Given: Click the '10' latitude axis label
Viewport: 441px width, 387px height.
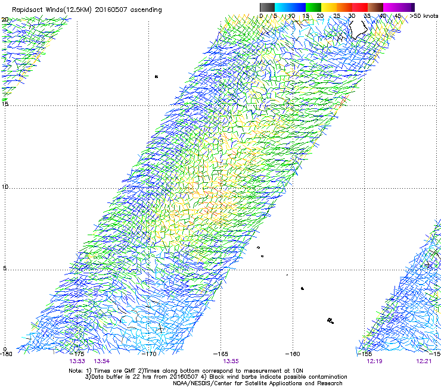Looking at the screenshot, I should pos(5,186).
